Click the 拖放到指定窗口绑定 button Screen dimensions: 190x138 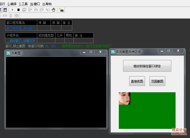tap(147, 66)
